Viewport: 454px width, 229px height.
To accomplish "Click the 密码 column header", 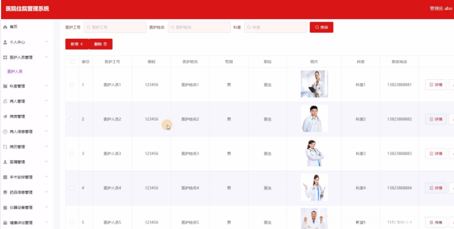I will point(151,62).
